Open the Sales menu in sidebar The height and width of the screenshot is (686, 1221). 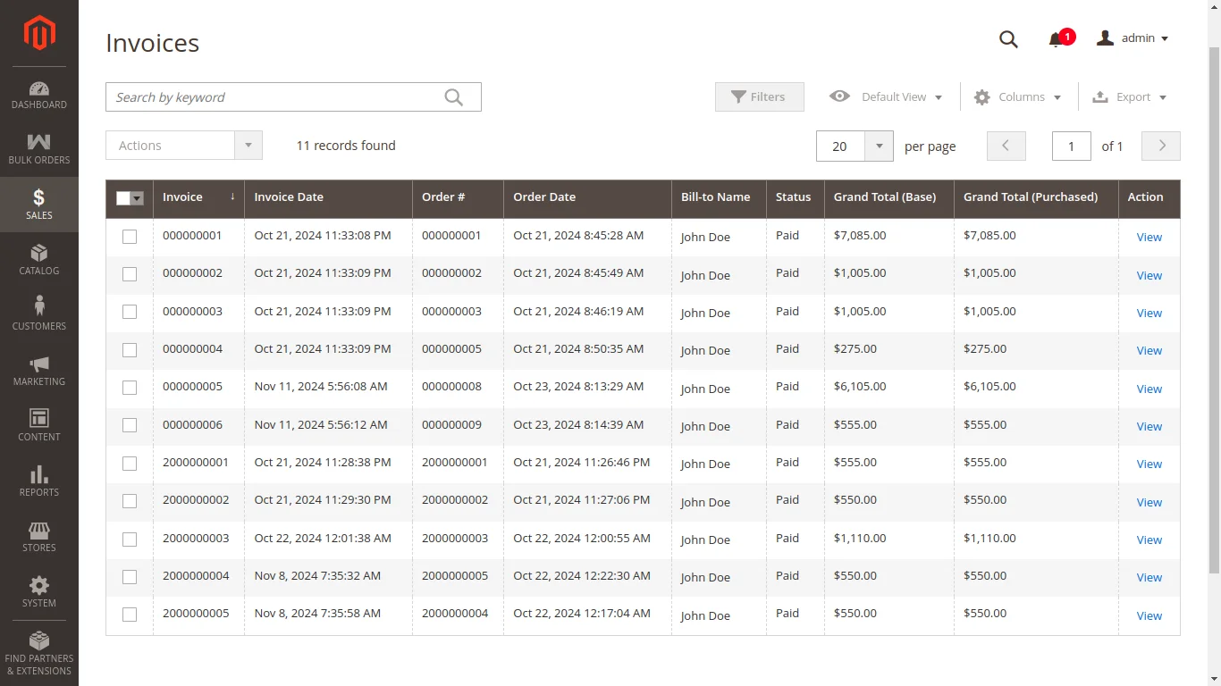point(38,205)
